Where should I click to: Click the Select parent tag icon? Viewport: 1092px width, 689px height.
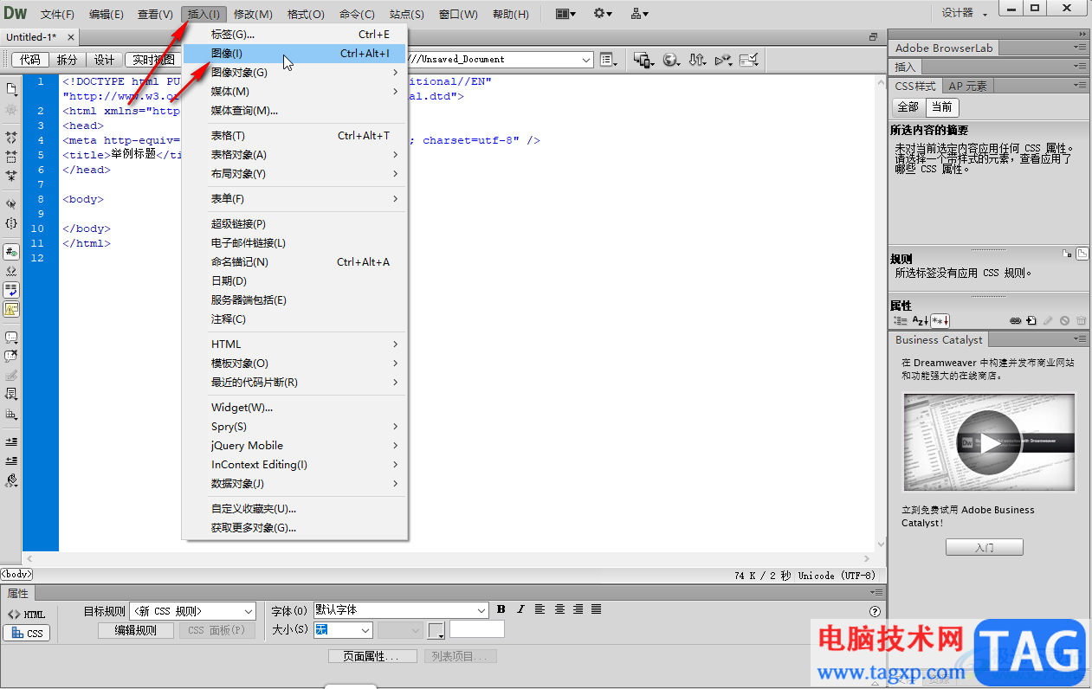11,203
